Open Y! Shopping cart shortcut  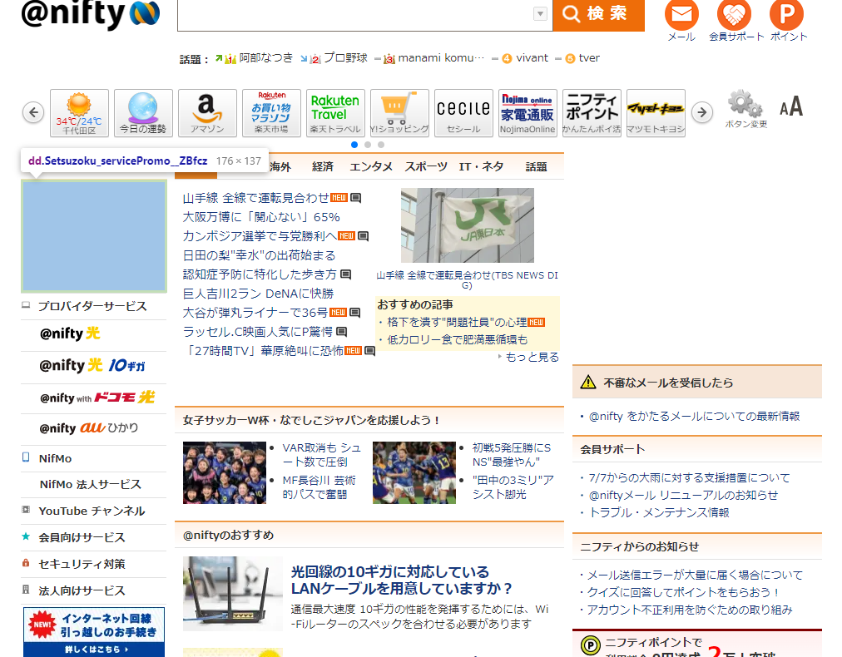pyautogui.click(x=399, y=112)
